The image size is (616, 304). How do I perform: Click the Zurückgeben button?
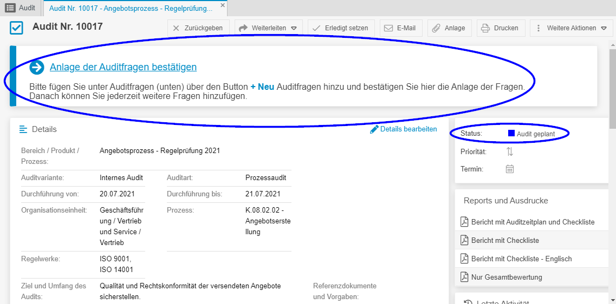198,28
